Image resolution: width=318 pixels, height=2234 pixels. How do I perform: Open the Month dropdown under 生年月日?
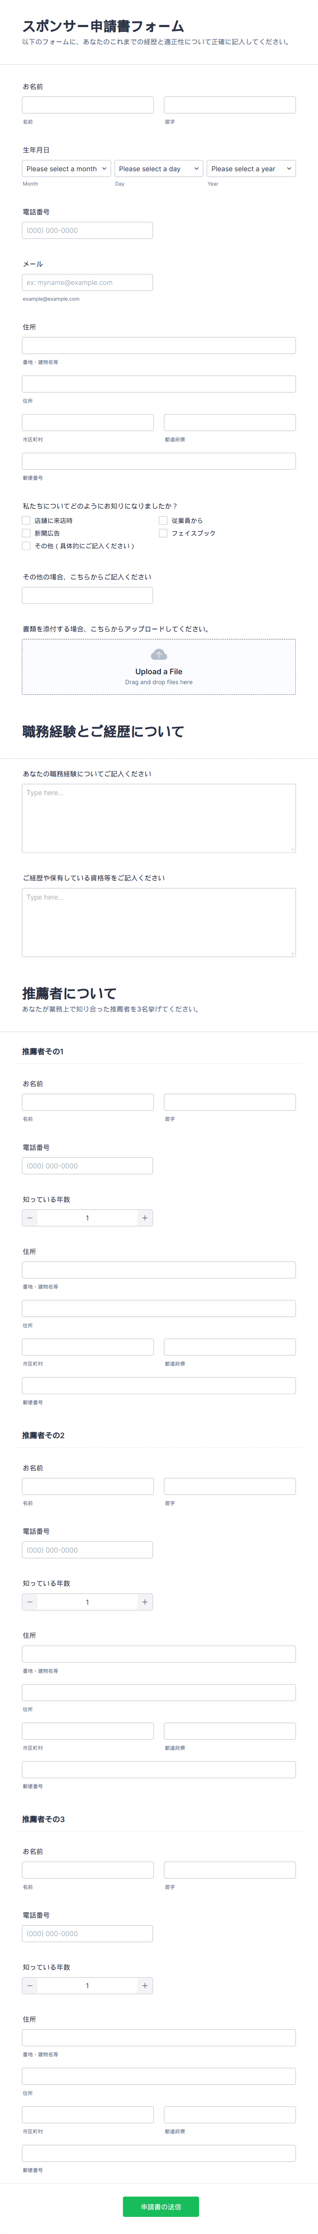tap(65, 168)
